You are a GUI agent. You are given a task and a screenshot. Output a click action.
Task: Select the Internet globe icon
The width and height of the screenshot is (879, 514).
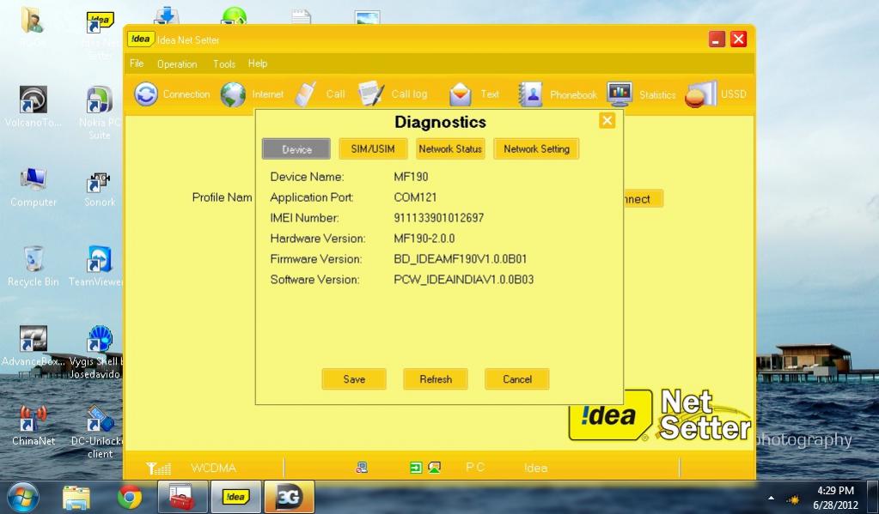233,94
